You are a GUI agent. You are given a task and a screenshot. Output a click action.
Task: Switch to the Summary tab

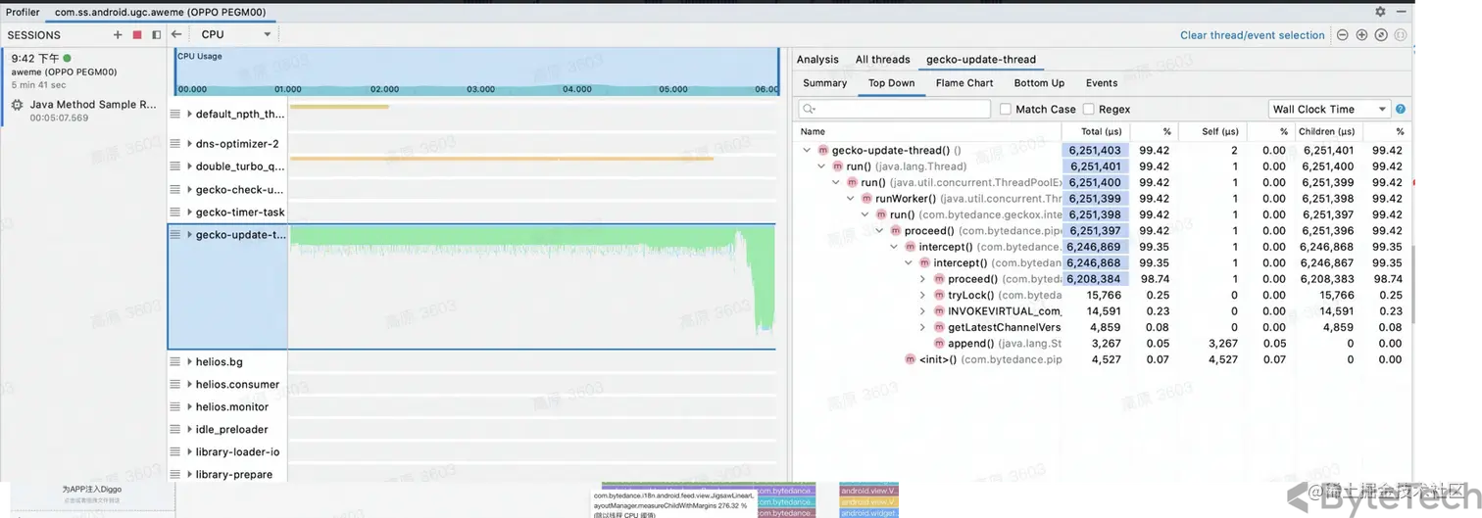pos(824,83)
